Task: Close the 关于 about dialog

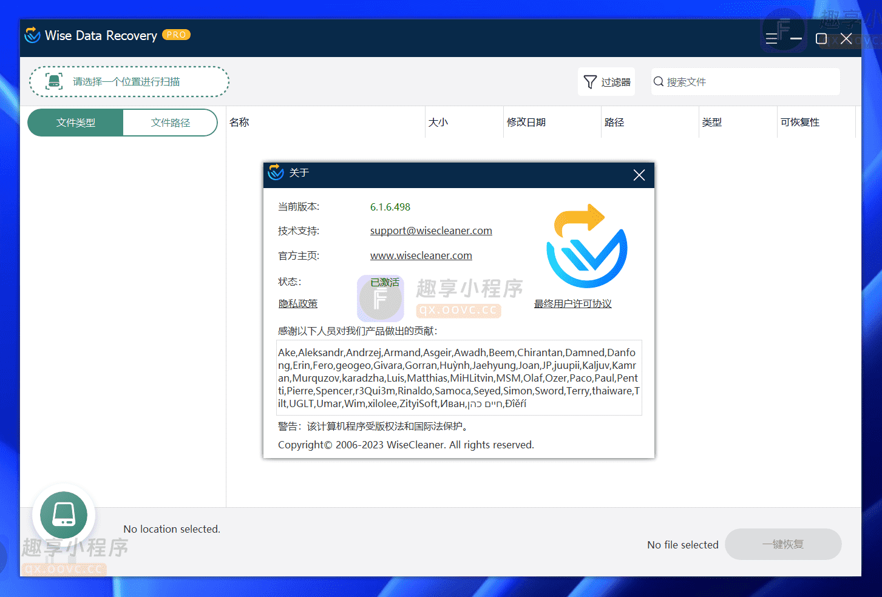Action: click(639, 175)
